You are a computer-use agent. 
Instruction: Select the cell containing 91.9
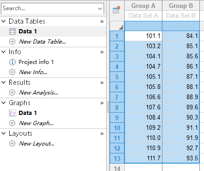pyautogui.click(x=181, y=138)
